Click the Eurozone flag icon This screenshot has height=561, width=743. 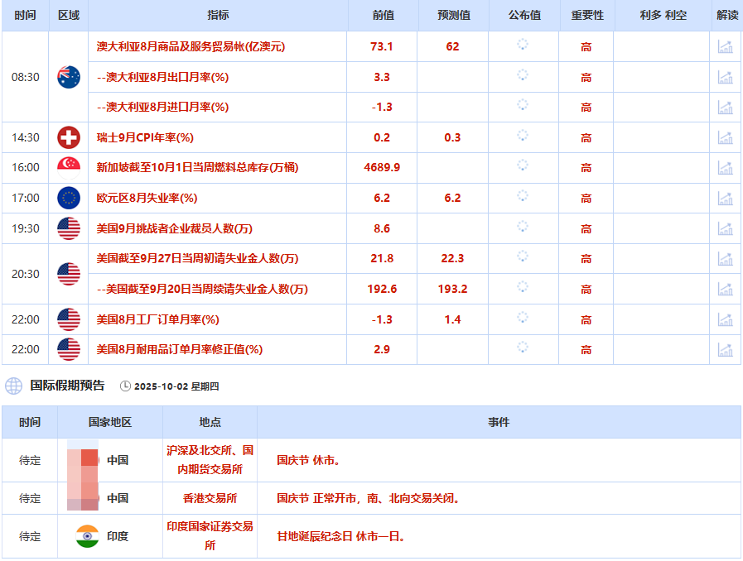(x=69, y=198)
